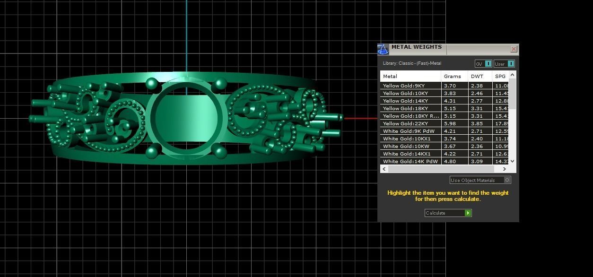The image size is (593, 277).
Task: Select the White Gold:14K PdW row
Action: pos(445,161)
